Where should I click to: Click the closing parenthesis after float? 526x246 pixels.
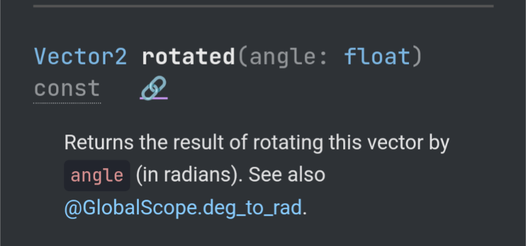pos(418,57)
